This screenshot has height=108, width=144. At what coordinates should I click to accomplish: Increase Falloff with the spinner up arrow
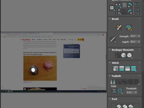pyautogui.click(x=139, y=41)
